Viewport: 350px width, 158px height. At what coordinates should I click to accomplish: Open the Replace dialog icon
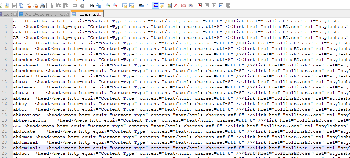pyautogui.click(x=99, y=6)
